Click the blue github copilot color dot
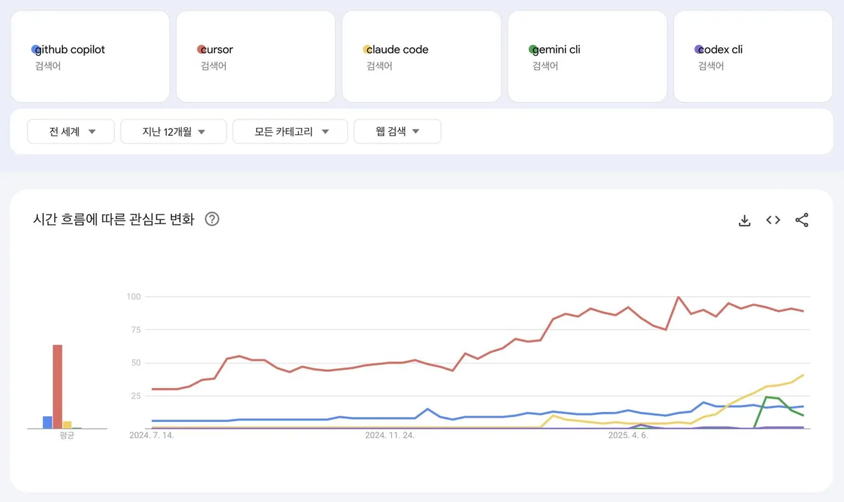Image resolution: width=844 pixels, height=502 pixels. pos(36,49)
